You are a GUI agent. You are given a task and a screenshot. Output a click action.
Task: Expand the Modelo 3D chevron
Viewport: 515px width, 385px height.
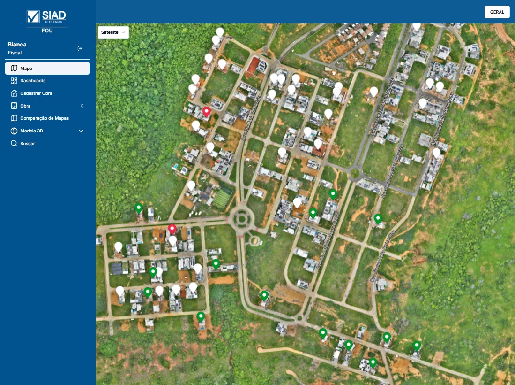pos(81,131)
